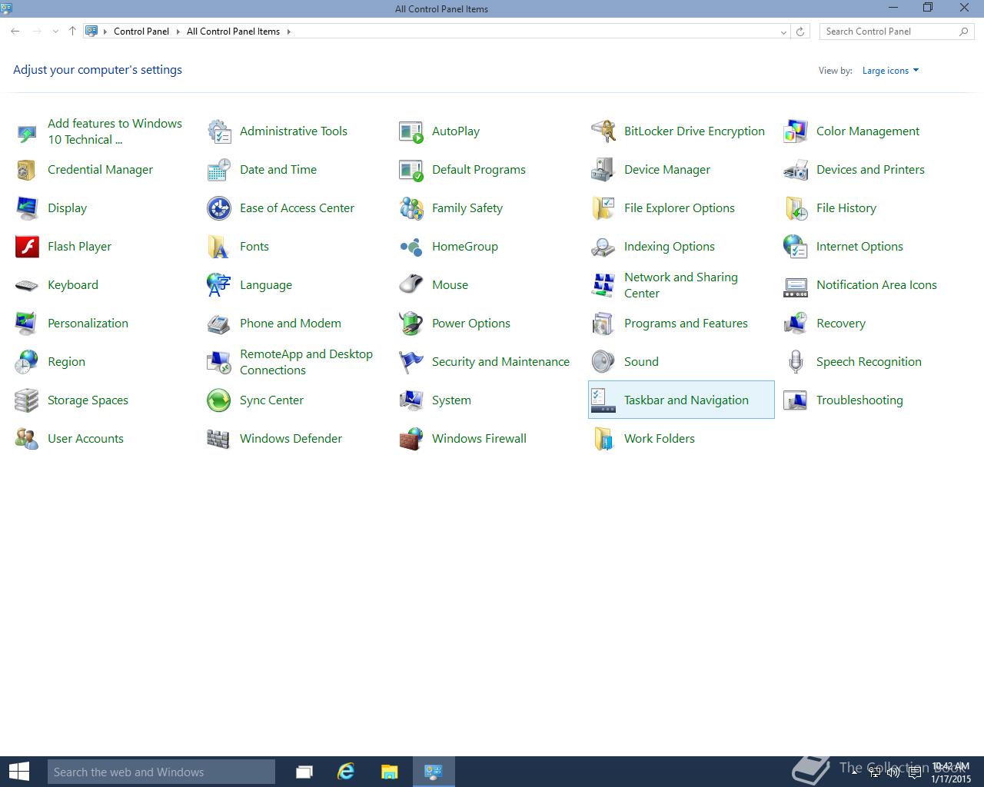The height and width of the screenshot is (787, 984).
Task: Click the User Accounts link
Action: (x=85, y=439)
